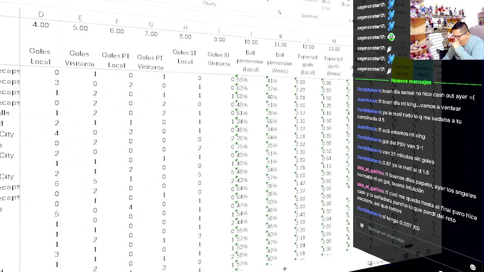Click the 'Goles PT Local' header cell
The image size is (484, 272).
[x=116, y=60]
